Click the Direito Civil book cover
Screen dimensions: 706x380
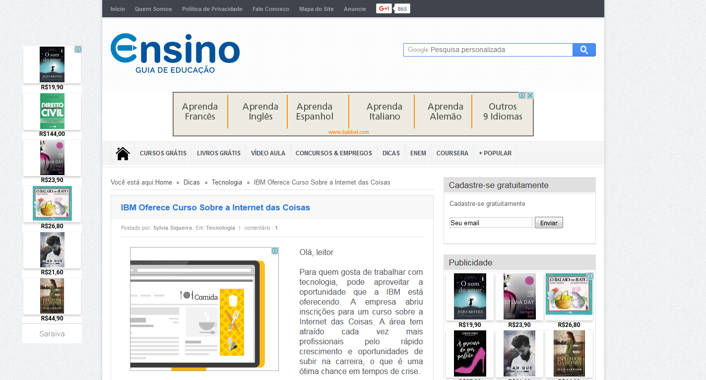click(52, 111)
